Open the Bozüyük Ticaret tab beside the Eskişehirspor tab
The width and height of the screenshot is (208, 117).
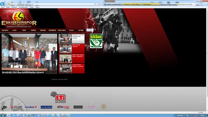coord(168,4)
